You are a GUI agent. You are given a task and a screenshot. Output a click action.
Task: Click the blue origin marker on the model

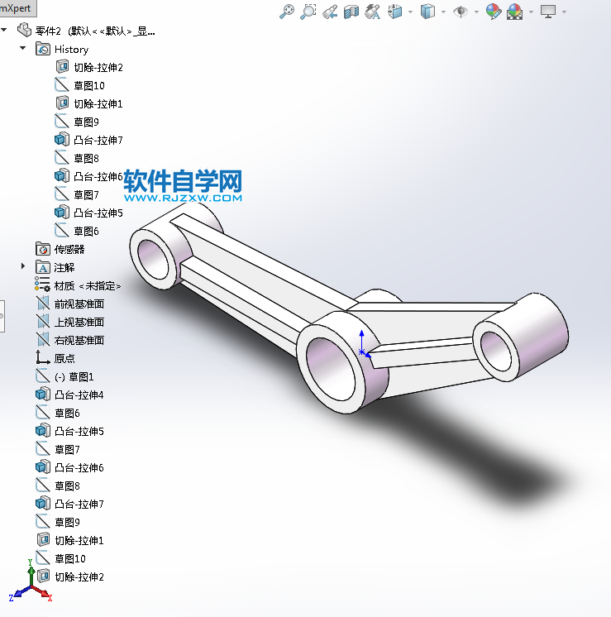362,352
